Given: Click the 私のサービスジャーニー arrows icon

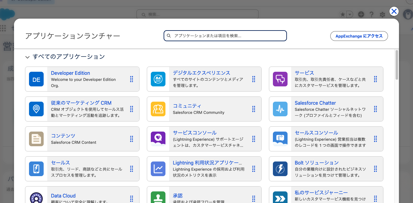Looking at the screenshot, I should (x=280, y=197).
